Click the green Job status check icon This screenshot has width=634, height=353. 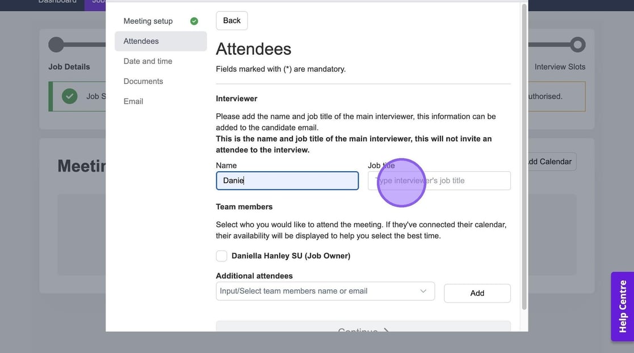70,96
